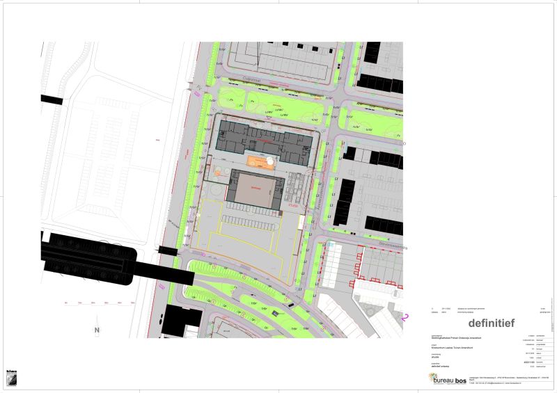
Task: Click the small logo in bottom-left corner
Action: tap(11, 376)
